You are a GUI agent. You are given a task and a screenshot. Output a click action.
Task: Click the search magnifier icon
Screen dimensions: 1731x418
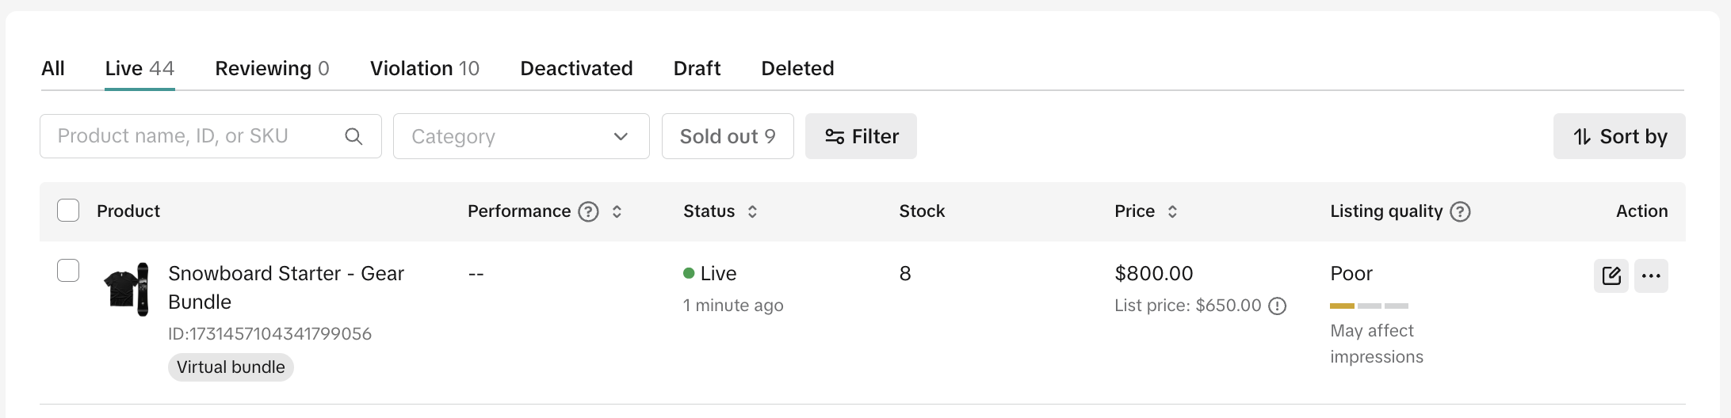(x=353, y=137)
